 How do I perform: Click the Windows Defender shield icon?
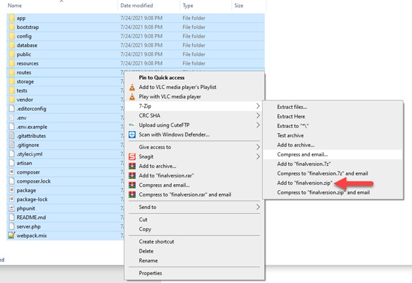click(132, 135)
